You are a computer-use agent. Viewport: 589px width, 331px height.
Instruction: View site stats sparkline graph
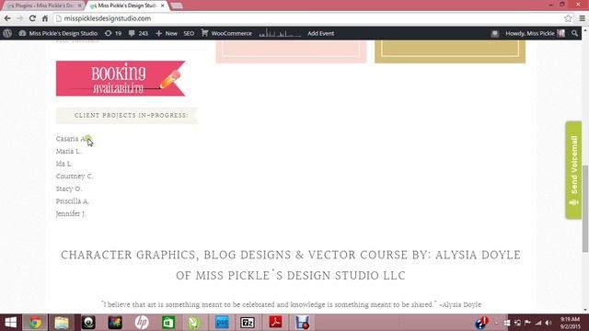click(x=280, y=33)
